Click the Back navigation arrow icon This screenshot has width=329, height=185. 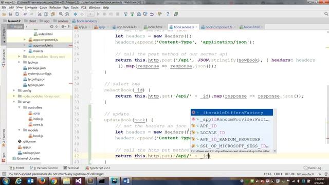tap(76, 14)
